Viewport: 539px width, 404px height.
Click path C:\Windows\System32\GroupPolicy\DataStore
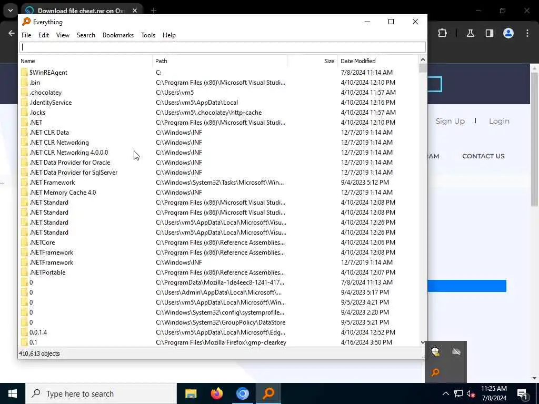221,322
